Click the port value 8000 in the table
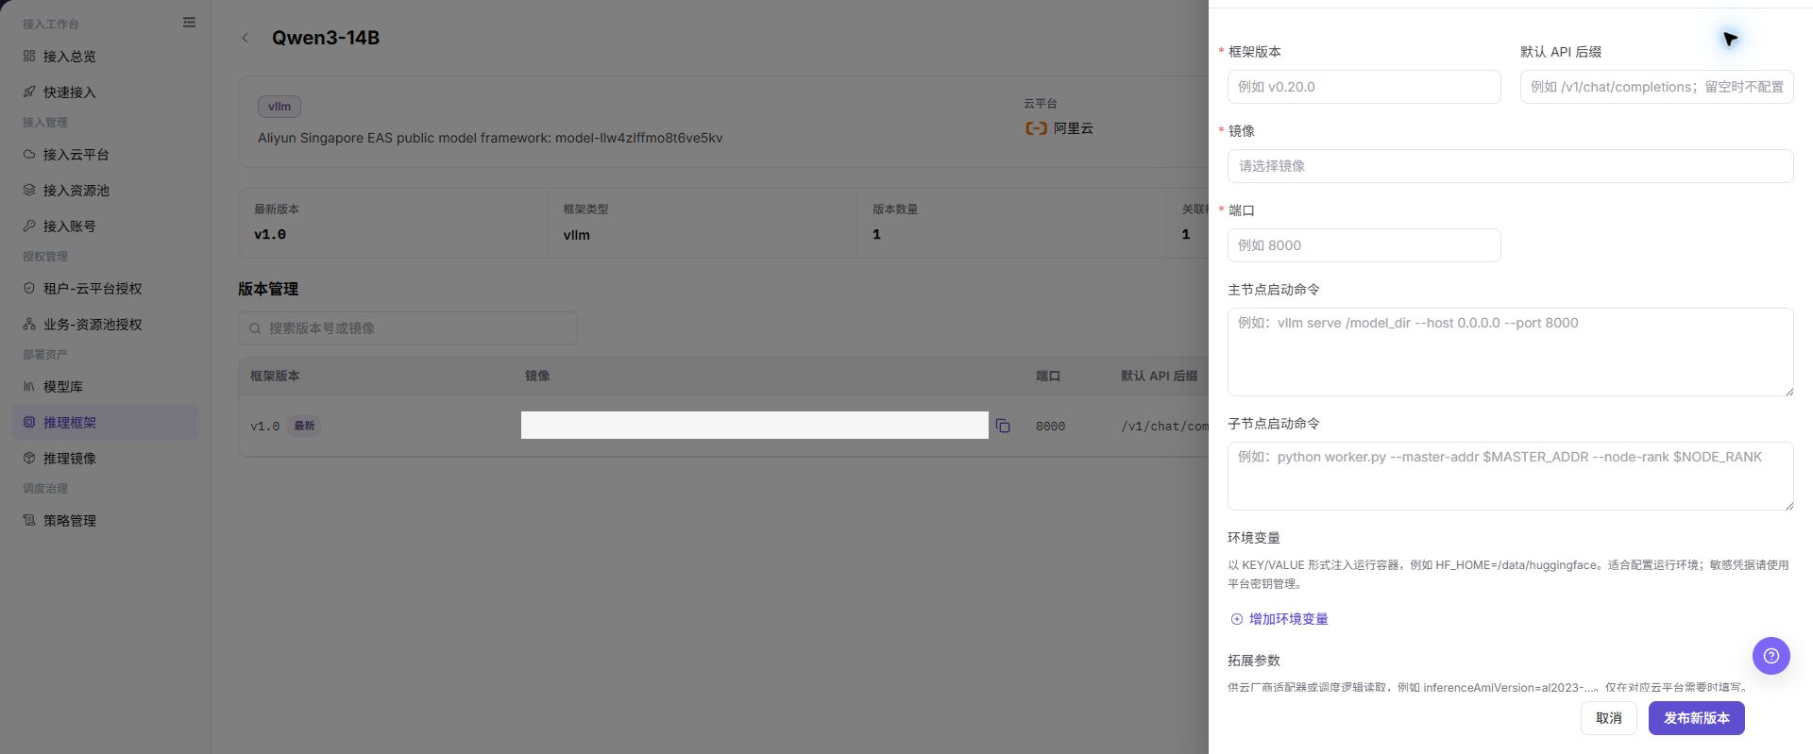The height and width of the screenshot is (754, 1813). coord(1050,427)
